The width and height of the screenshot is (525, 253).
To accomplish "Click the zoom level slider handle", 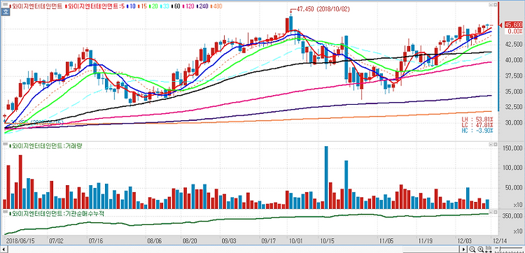I will pos(500,249).
